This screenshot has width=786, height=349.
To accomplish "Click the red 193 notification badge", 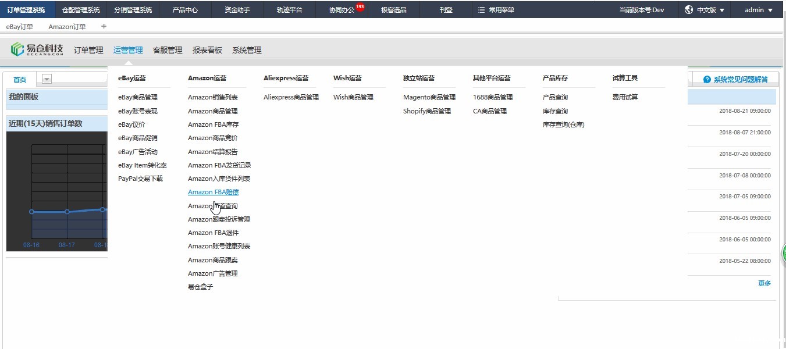I will pyautogui.click(x=360, y=7).
